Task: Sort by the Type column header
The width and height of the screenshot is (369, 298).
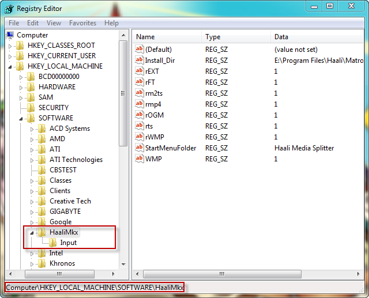Action: (x=236, y=37)
